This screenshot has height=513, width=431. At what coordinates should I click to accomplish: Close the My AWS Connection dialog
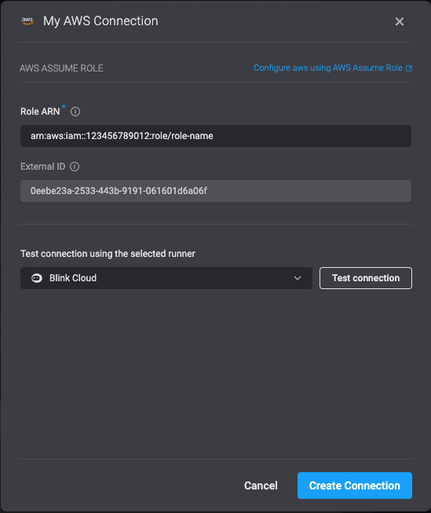[x=400, y=21]
